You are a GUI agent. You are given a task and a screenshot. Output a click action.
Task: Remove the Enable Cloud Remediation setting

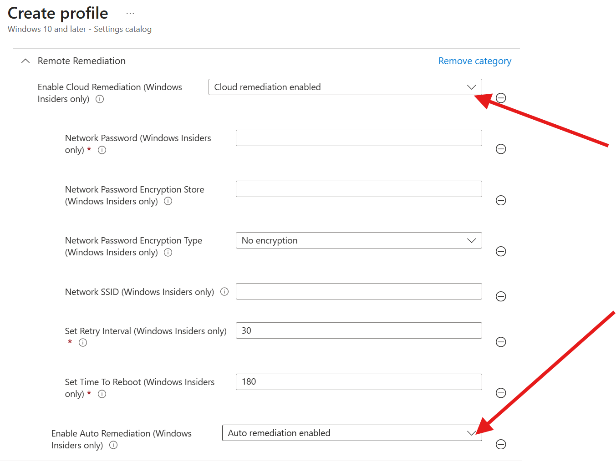pos(501,98)
